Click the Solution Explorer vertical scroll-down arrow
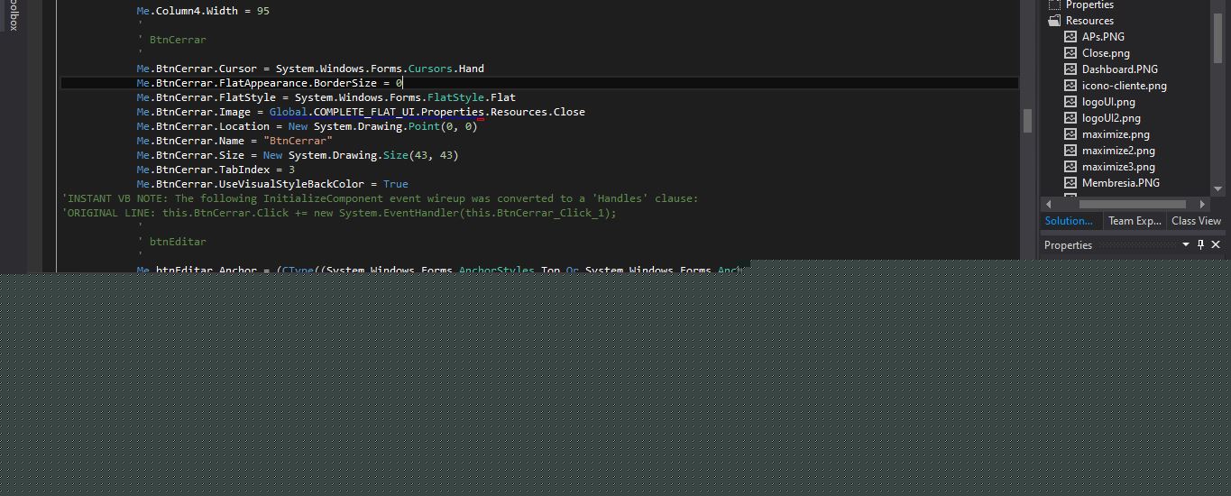1231x496 pixels. pos(1218,189)
